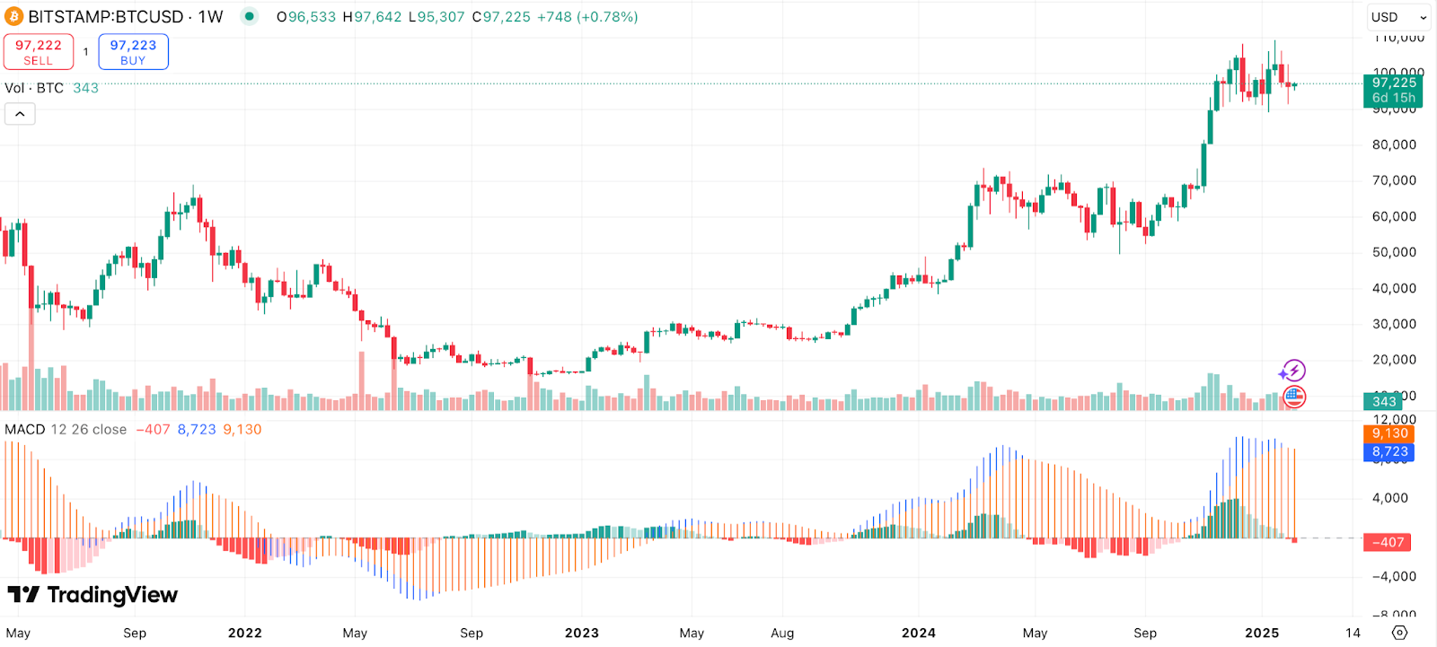Click the Aug label on time axis
Viewport: 1437px width, 647px height.
(x=782, y=633)
